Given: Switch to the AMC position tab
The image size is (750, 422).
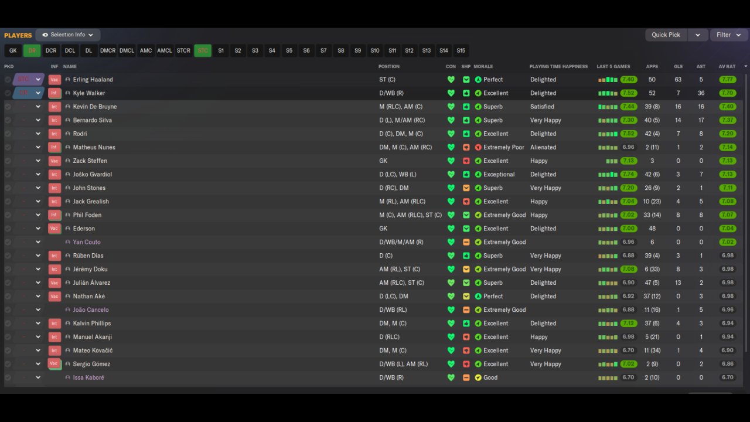Looking at the screenshot, I should pyautogui.click(x=146, y=51).
